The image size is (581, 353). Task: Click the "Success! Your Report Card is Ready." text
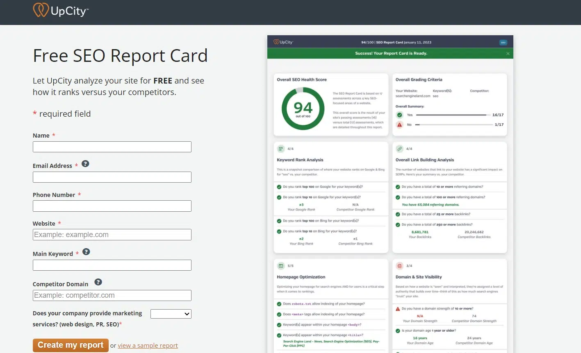391,54
